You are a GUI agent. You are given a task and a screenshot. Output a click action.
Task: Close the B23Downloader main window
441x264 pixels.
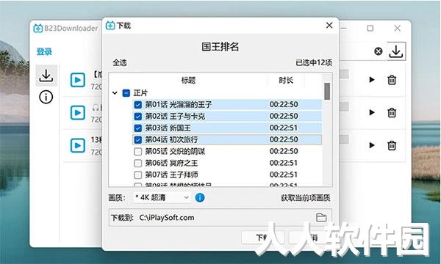398,28
